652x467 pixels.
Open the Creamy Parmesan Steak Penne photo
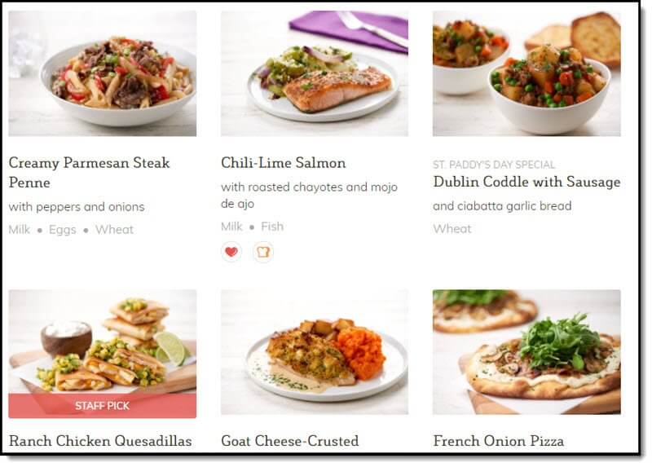[x=103, y=73]
